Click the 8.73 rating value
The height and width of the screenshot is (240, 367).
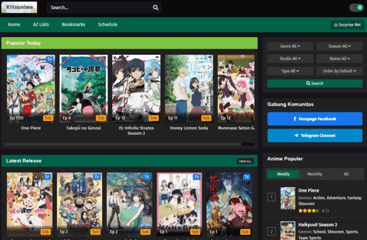tap(325, 211)
